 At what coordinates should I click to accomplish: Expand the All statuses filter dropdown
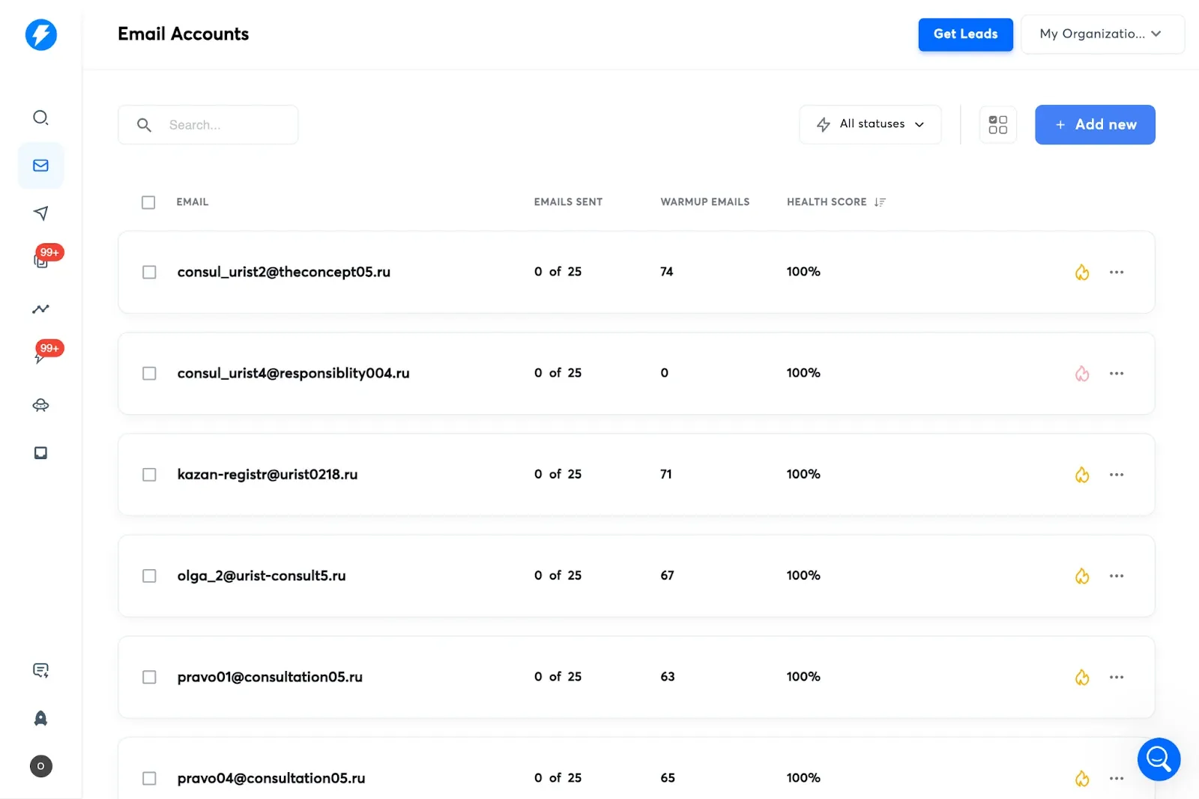click(870, 124)
